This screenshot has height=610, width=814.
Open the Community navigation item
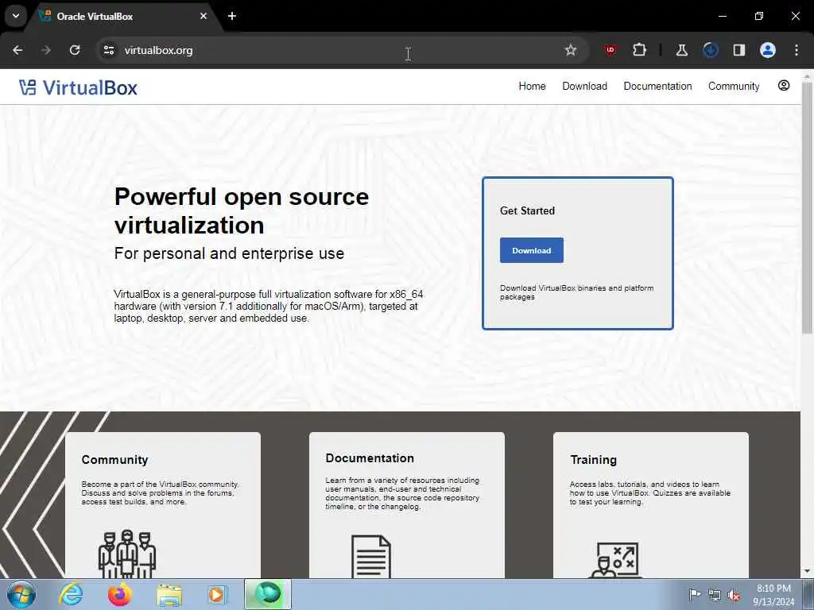pos(734,86)
